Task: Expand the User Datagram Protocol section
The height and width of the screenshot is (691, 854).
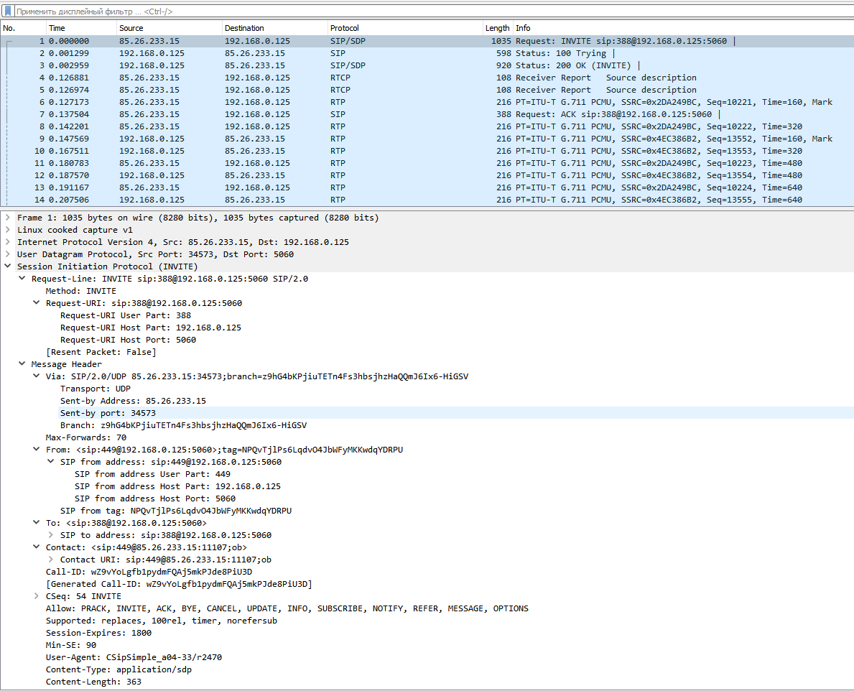Action: [x=7, y=254]
